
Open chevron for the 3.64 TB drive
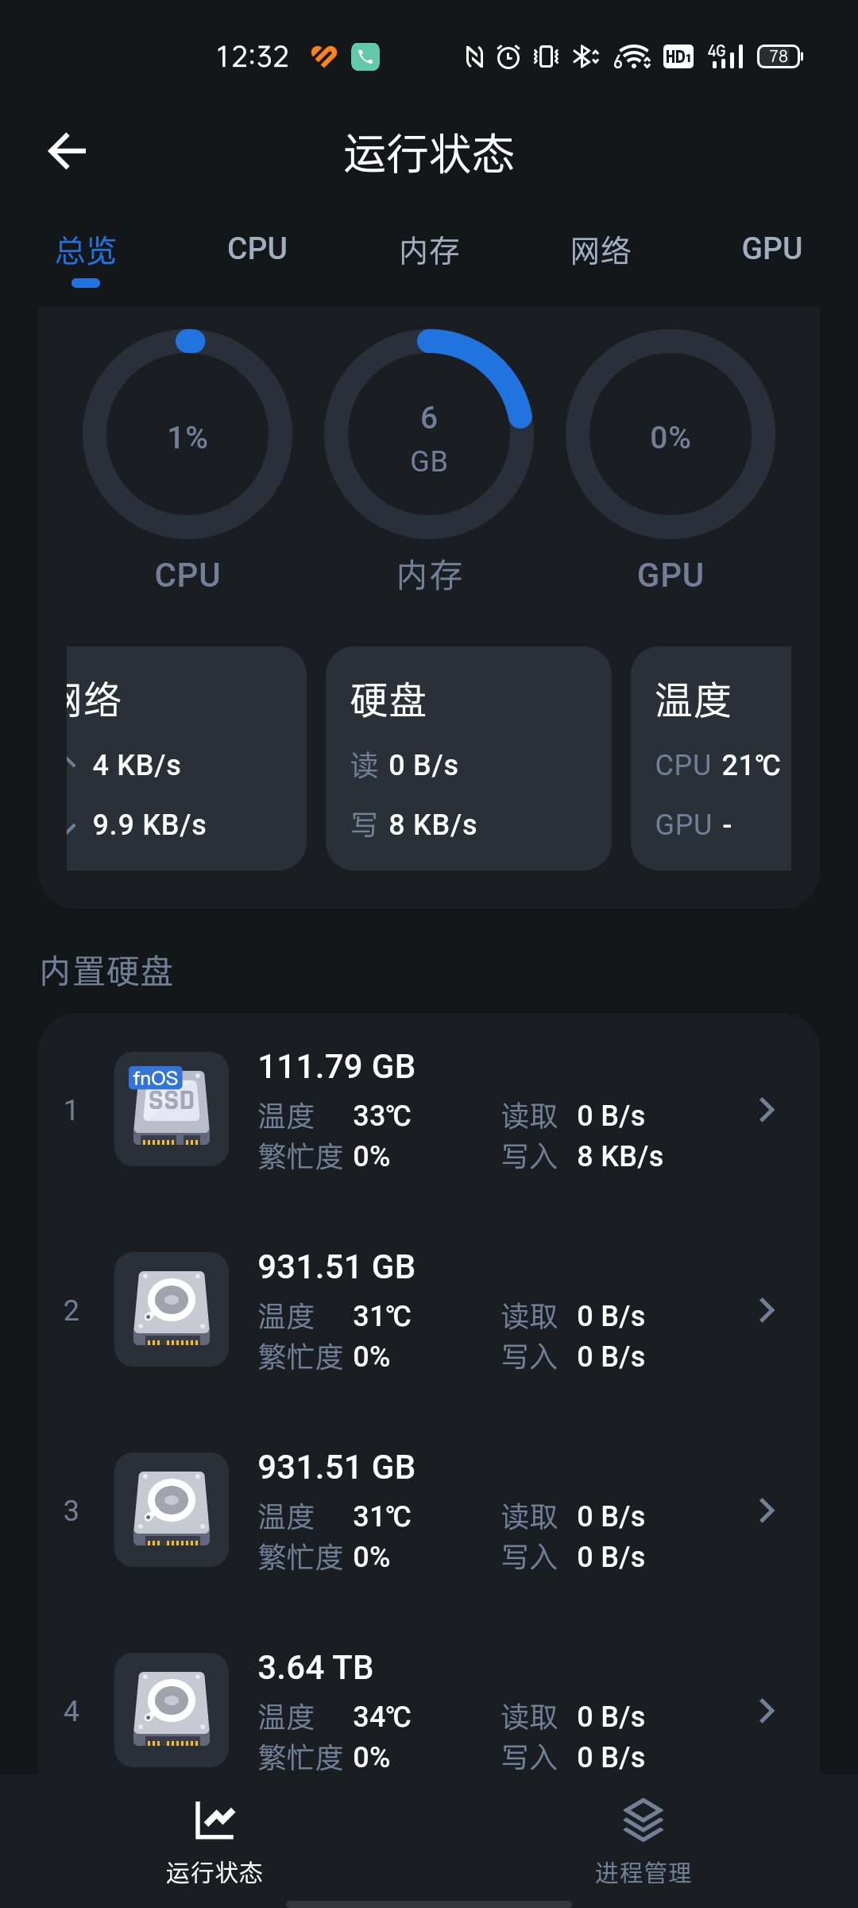point(767,1711)
